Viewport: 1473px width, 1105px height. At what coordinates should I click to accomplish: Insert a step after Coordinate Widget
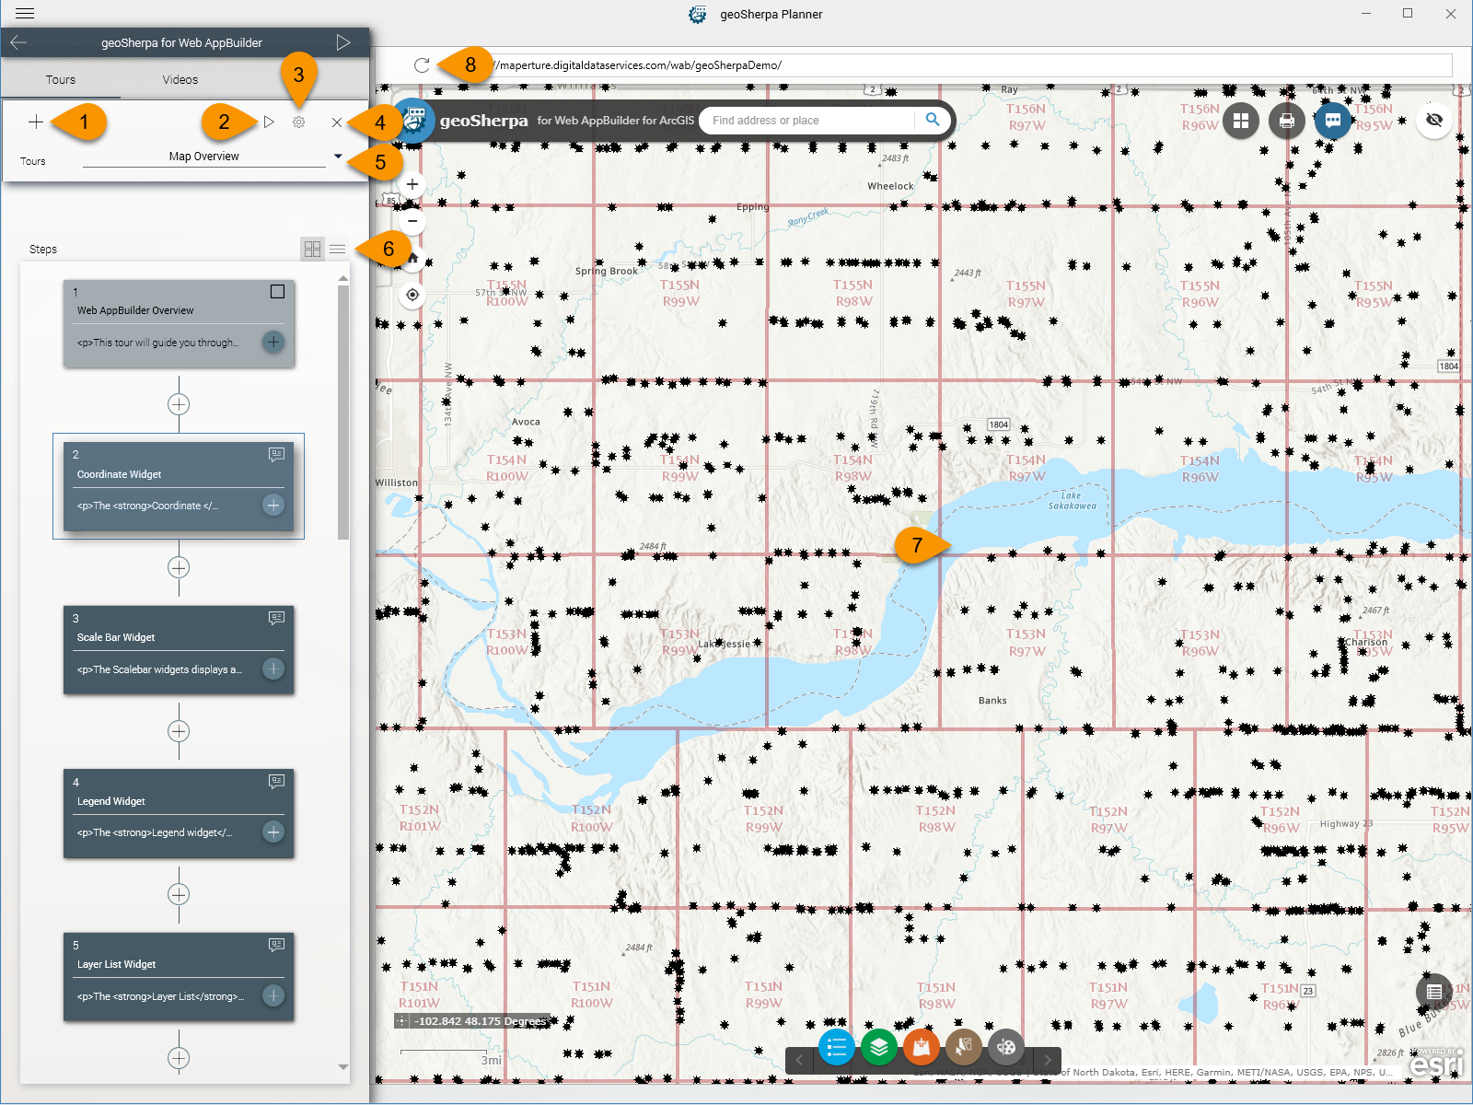(x=179, y=567)
